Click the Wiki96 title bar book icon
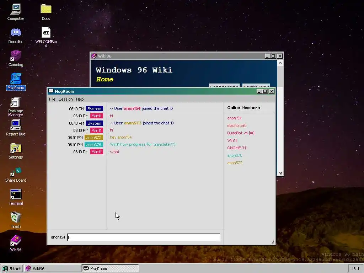This screenshot has height=273, width=364. click(94, 56)
